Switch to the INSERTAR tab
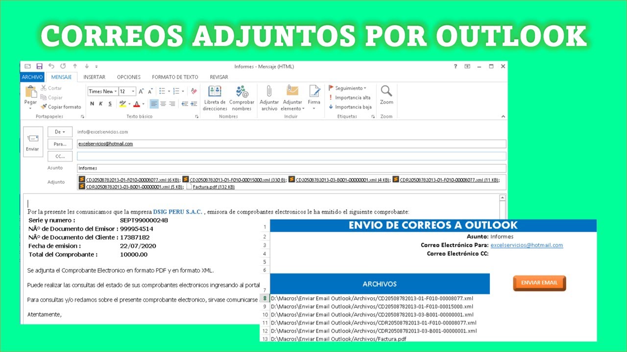 94,77
